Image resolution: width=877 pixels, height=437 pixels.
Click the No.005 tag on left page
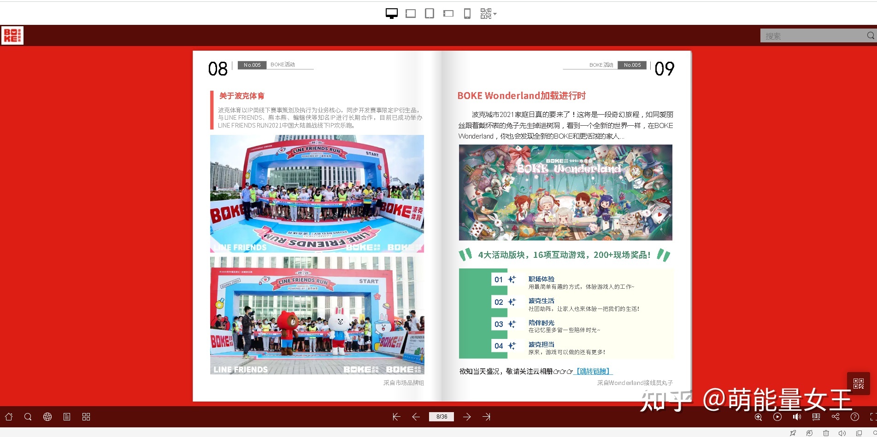[252, 65]
